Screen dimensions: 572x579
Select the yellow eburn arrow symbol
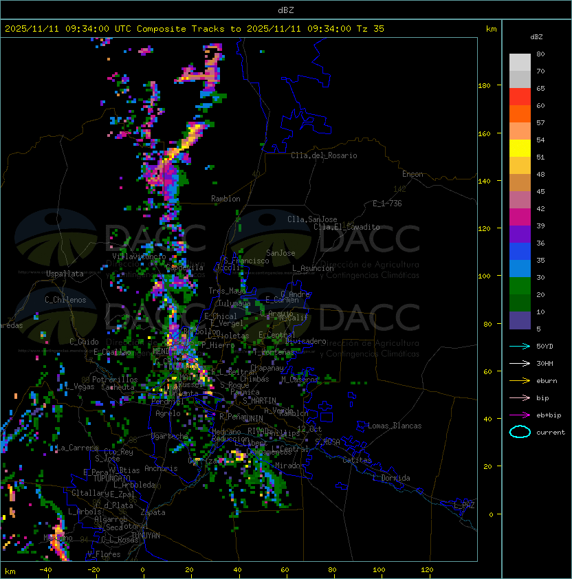pyautogui.click(x=520, y=381)
